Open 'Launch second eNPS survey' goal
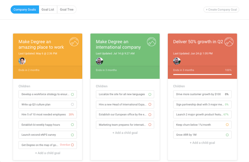The width and height of the screenshot is (249, 162). (x=47, y=135)
